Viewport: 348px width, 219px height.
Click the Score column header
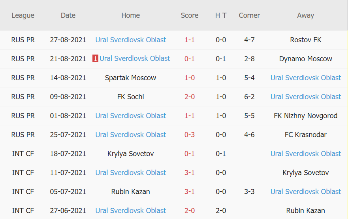point(190,15)
